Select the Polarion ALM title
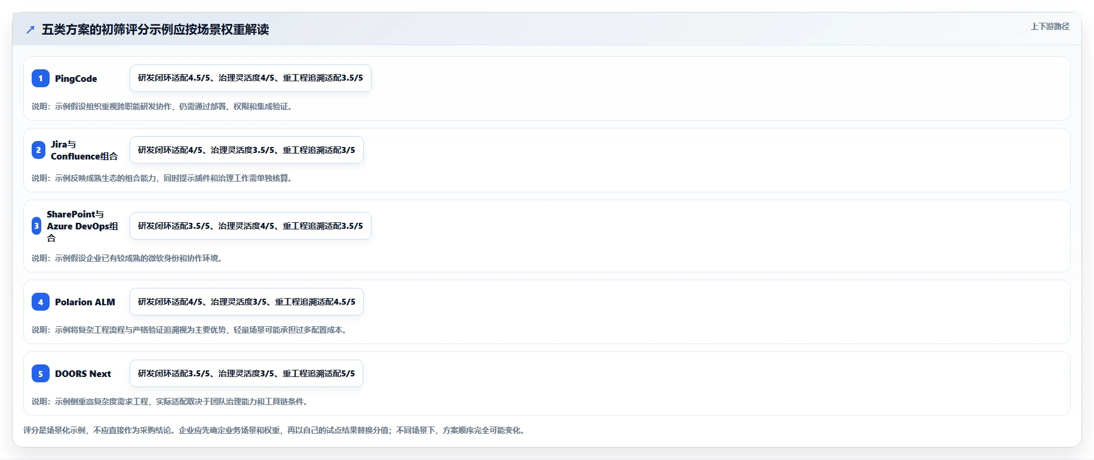This screenshot has width=1094, height=460. coord(85,302)
